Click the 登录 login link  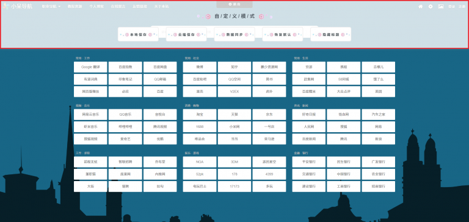tap(452, 6)
